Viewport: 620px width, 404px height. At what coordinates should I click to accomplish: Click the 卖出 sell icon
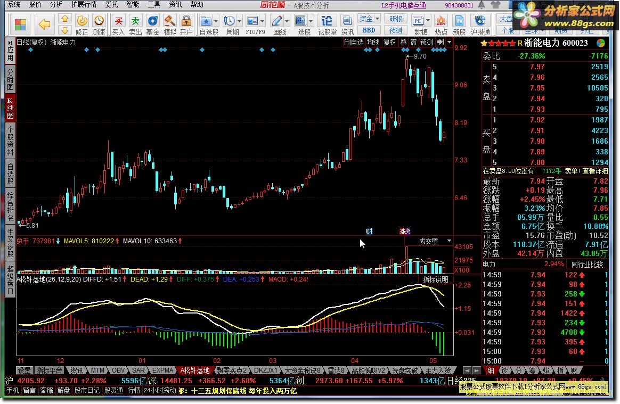[x=135, y=24]
